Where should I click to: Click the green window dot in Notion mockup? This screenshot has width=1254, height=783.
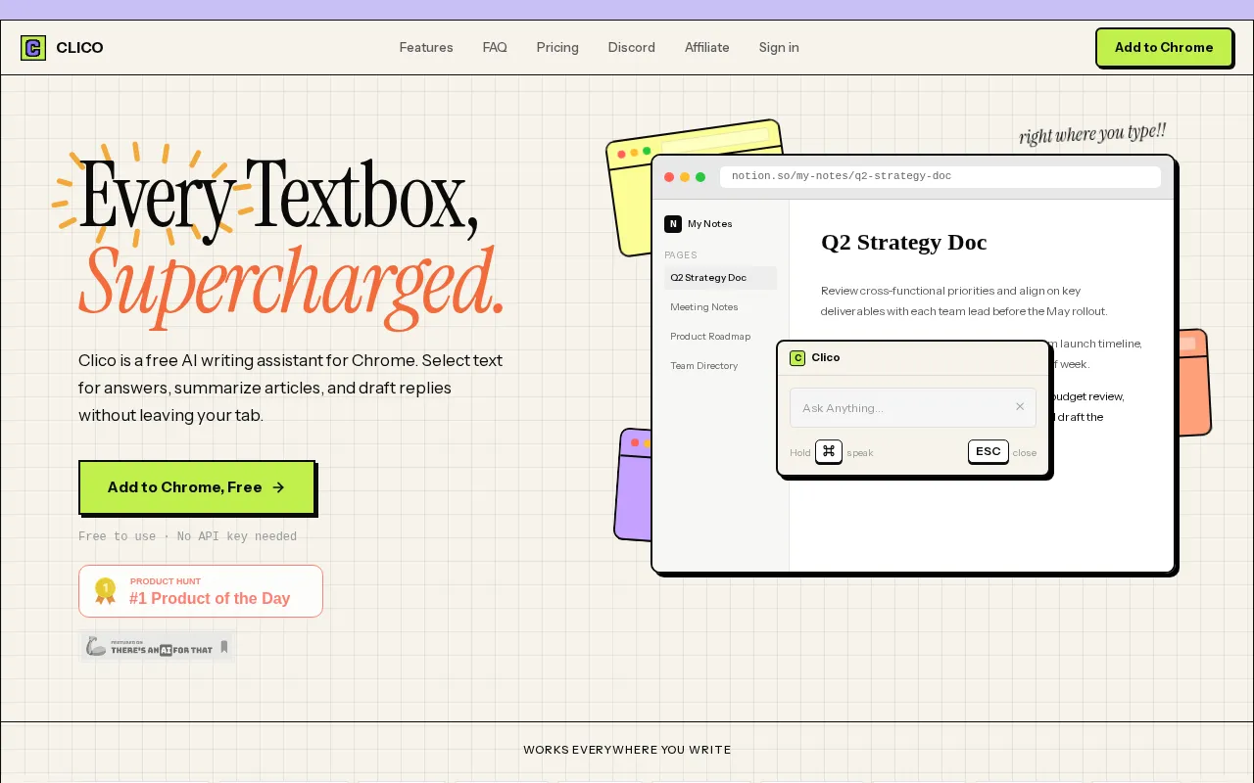tap(700, 177)
